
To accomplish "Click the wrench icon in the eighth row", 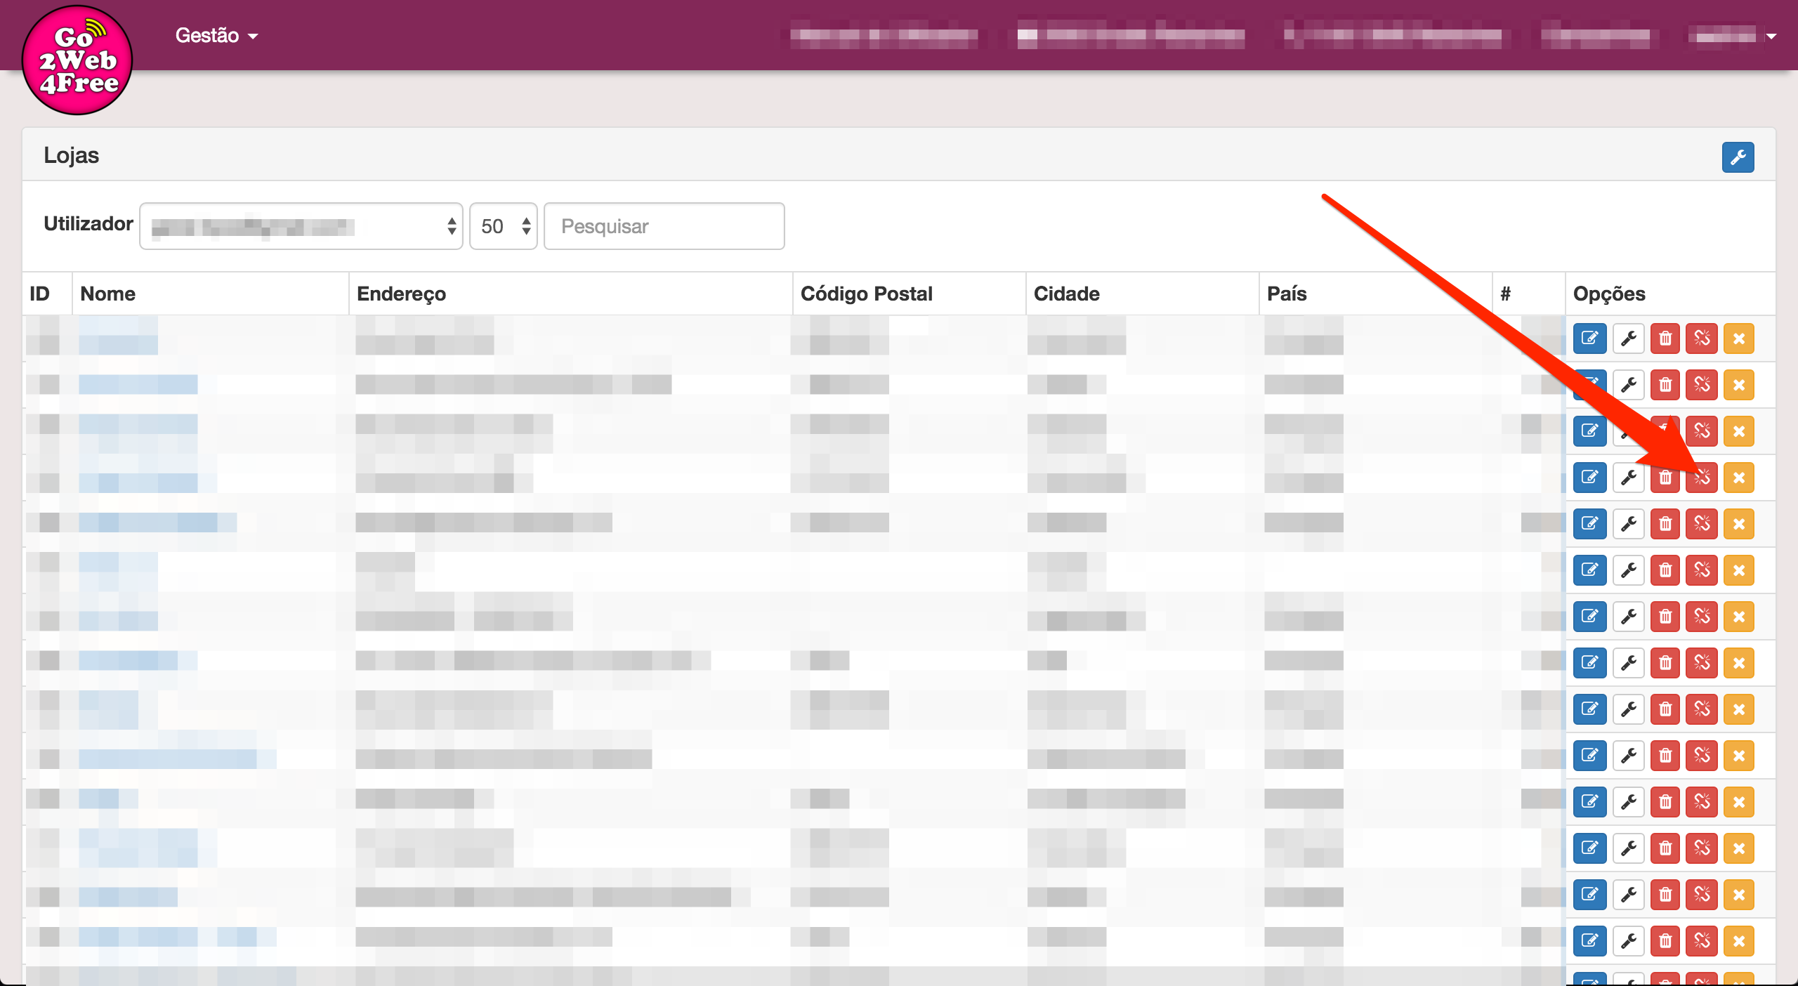I will point(1628,663).
